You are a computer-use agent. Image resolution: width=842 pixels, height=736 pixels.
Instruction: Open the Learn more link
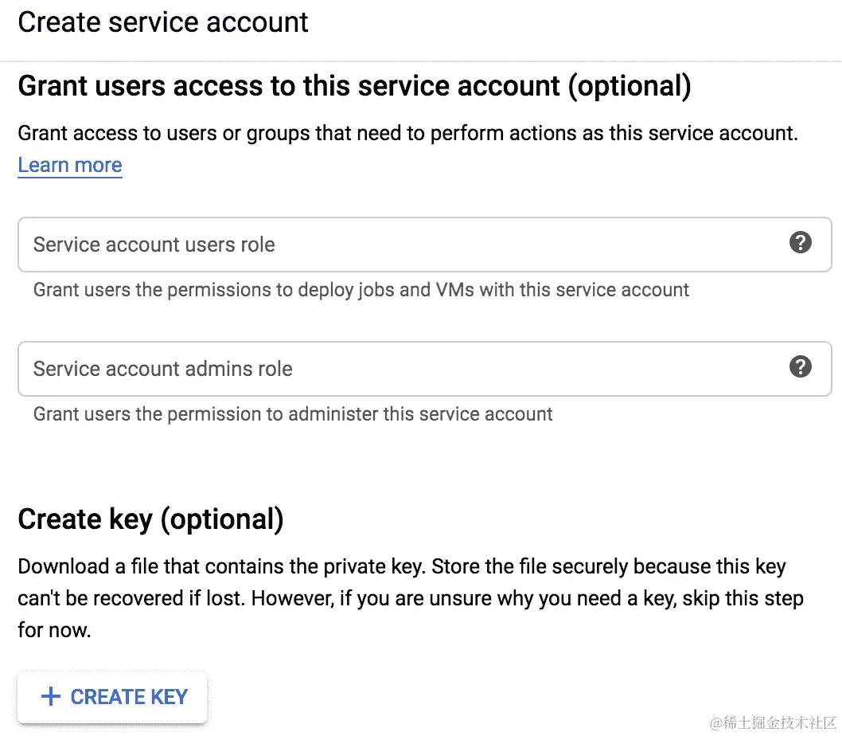(70, 165)
